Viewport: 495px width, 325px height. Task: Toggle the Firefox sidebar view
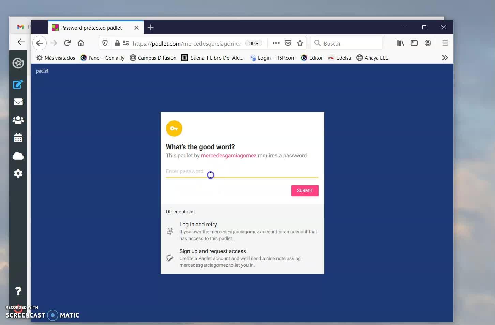(x=414, y=43)
